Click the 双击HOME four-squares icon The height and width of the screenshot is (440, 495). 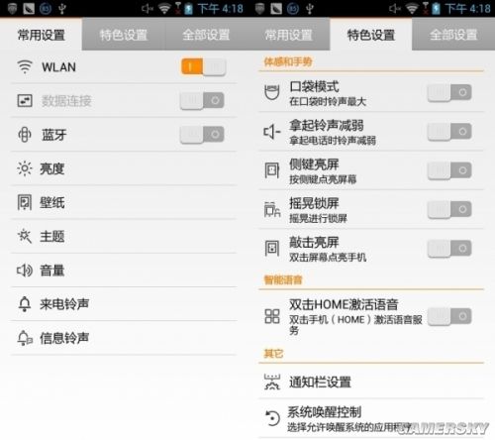click(x=272, y=316)
